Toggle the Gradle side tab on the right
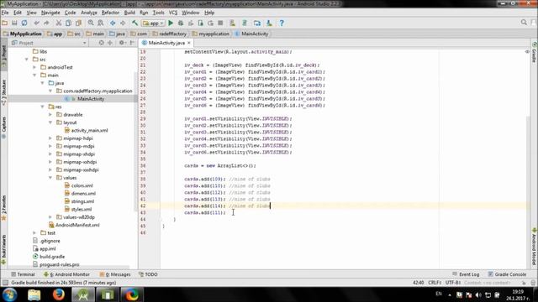The image size is (538, 302). pyautogui.click(x=535, y=53)
